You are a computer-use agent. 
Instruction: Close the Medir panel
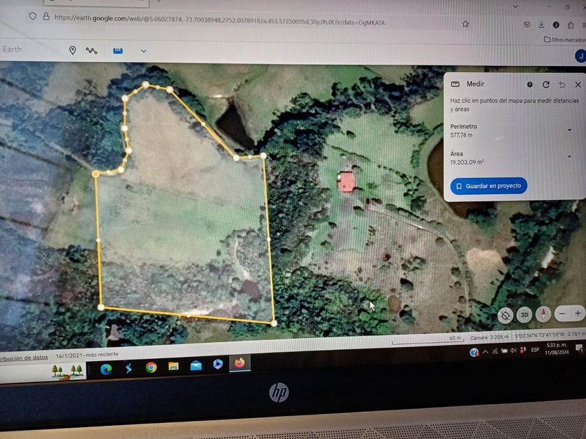pos(578,85)
